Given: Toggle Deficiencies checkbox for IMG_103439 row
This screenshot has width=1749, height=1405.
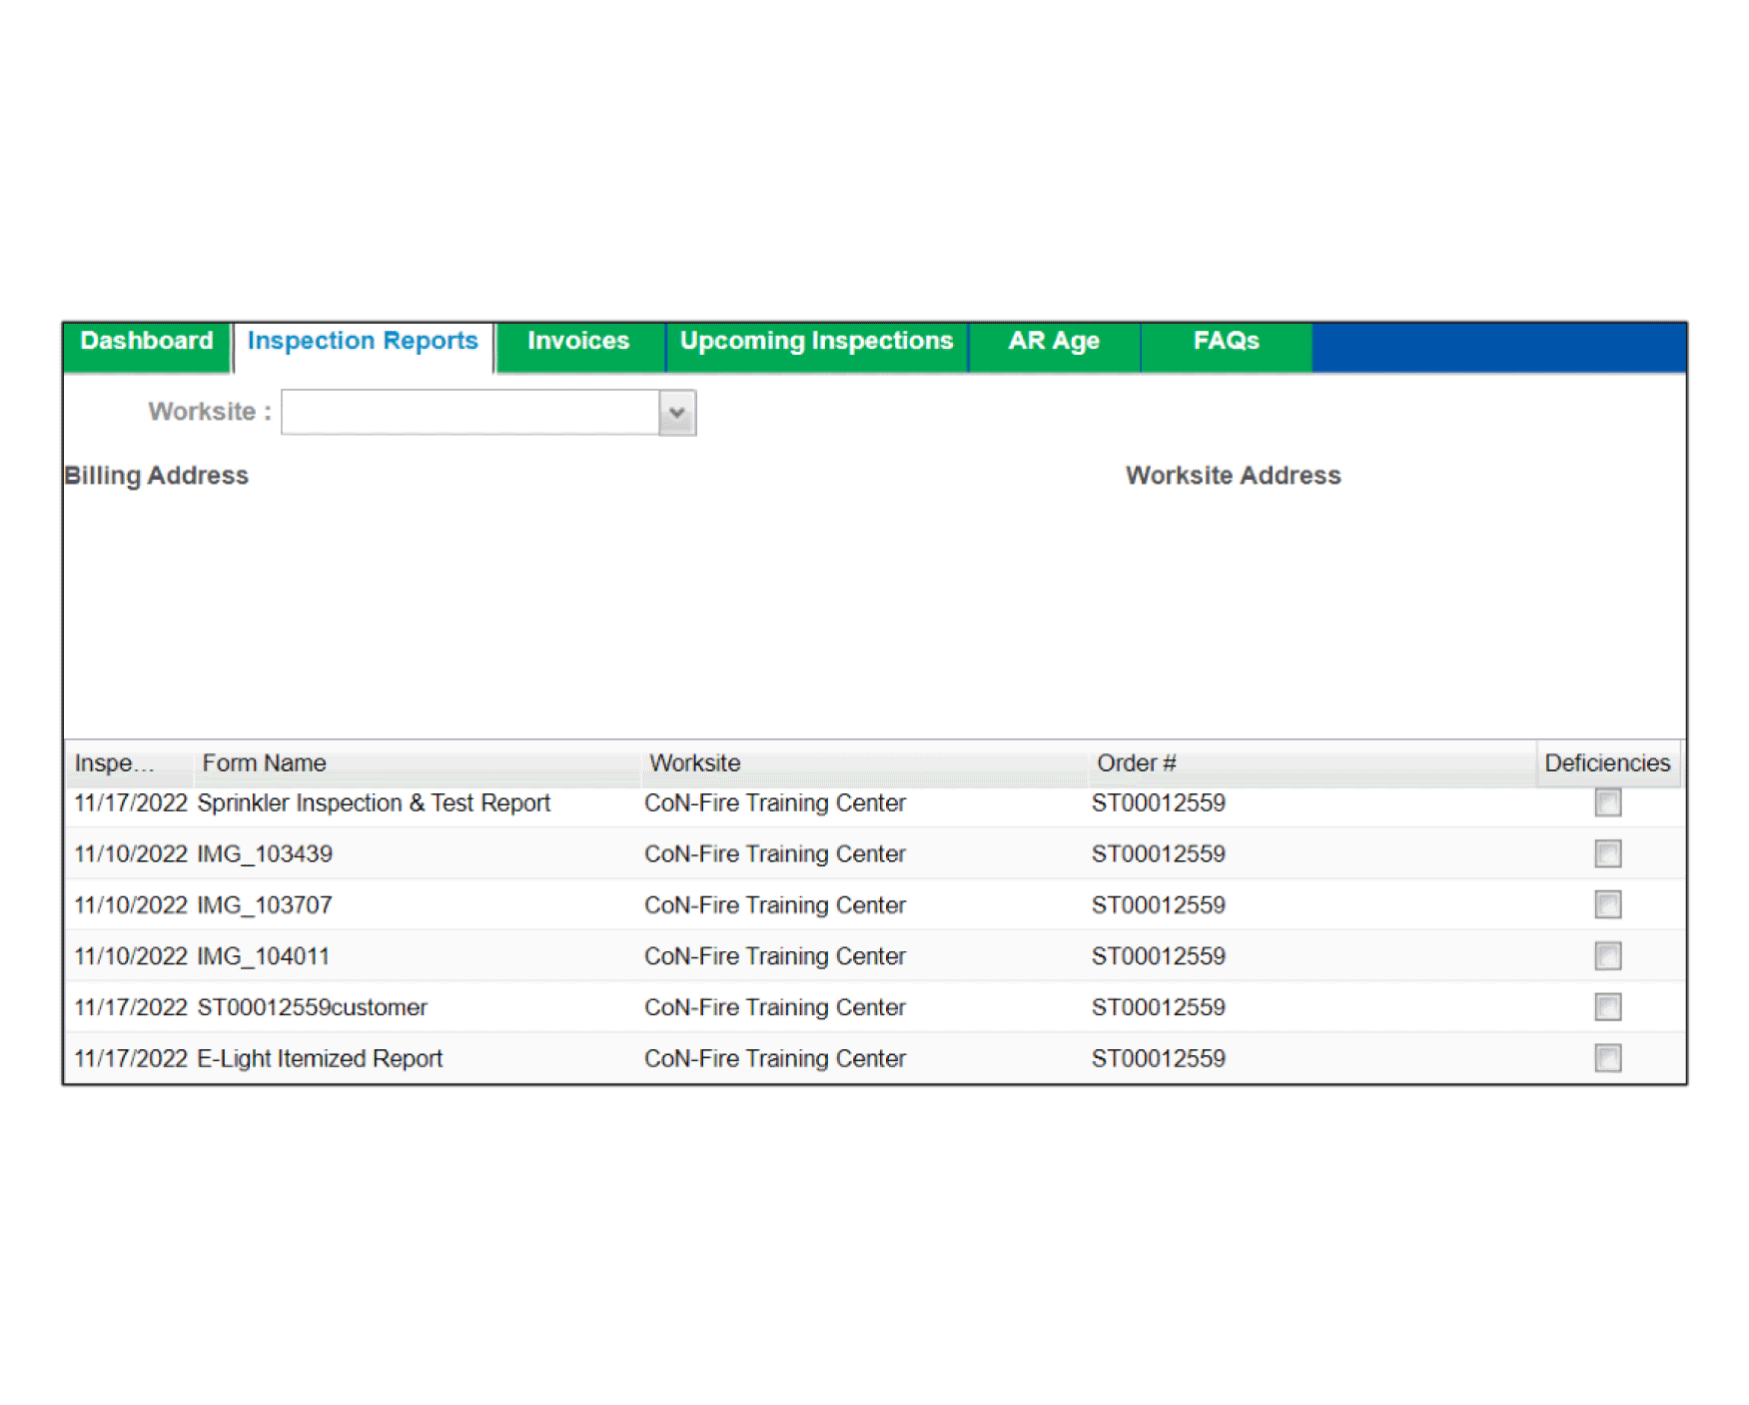Looking at the screenshot, I should 1607,853.
